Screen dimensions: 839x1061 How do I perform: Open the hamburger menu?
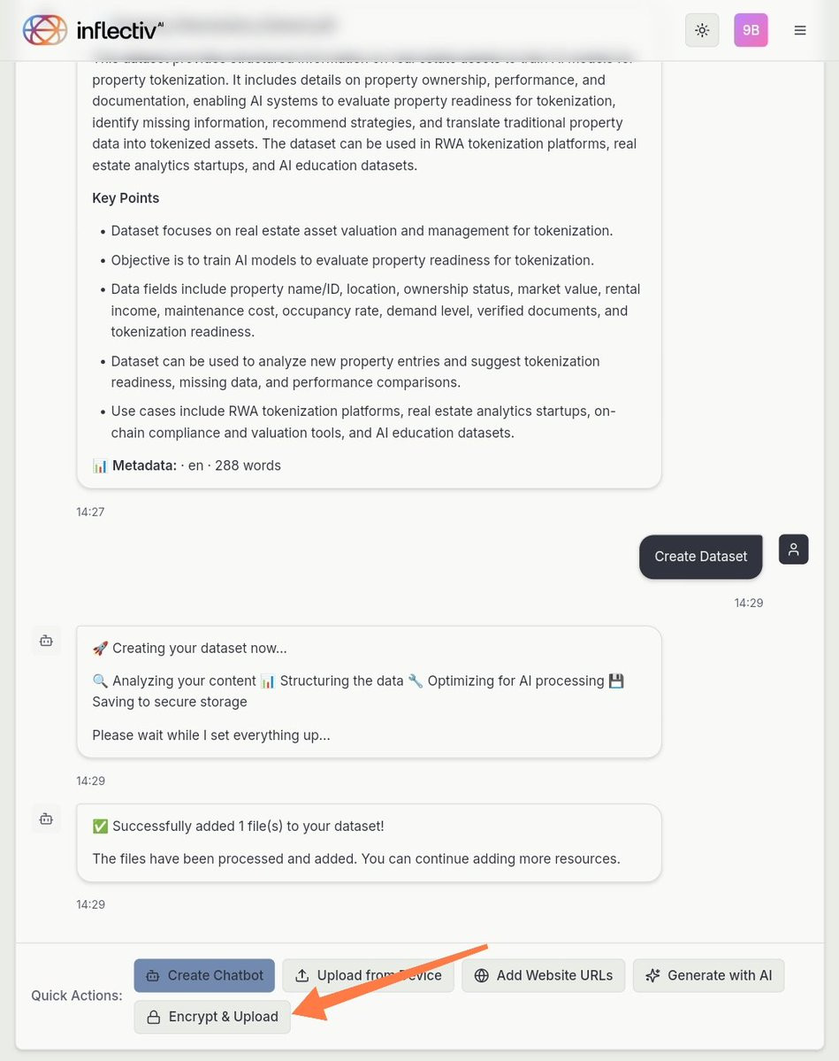tap(800, 30)
